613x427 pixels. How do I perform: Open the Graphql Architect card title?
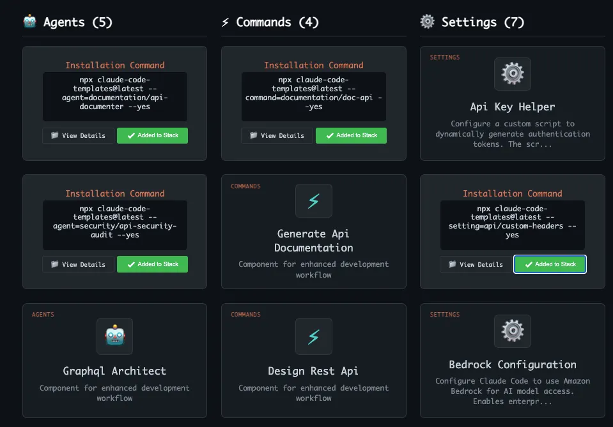point(114,371)
